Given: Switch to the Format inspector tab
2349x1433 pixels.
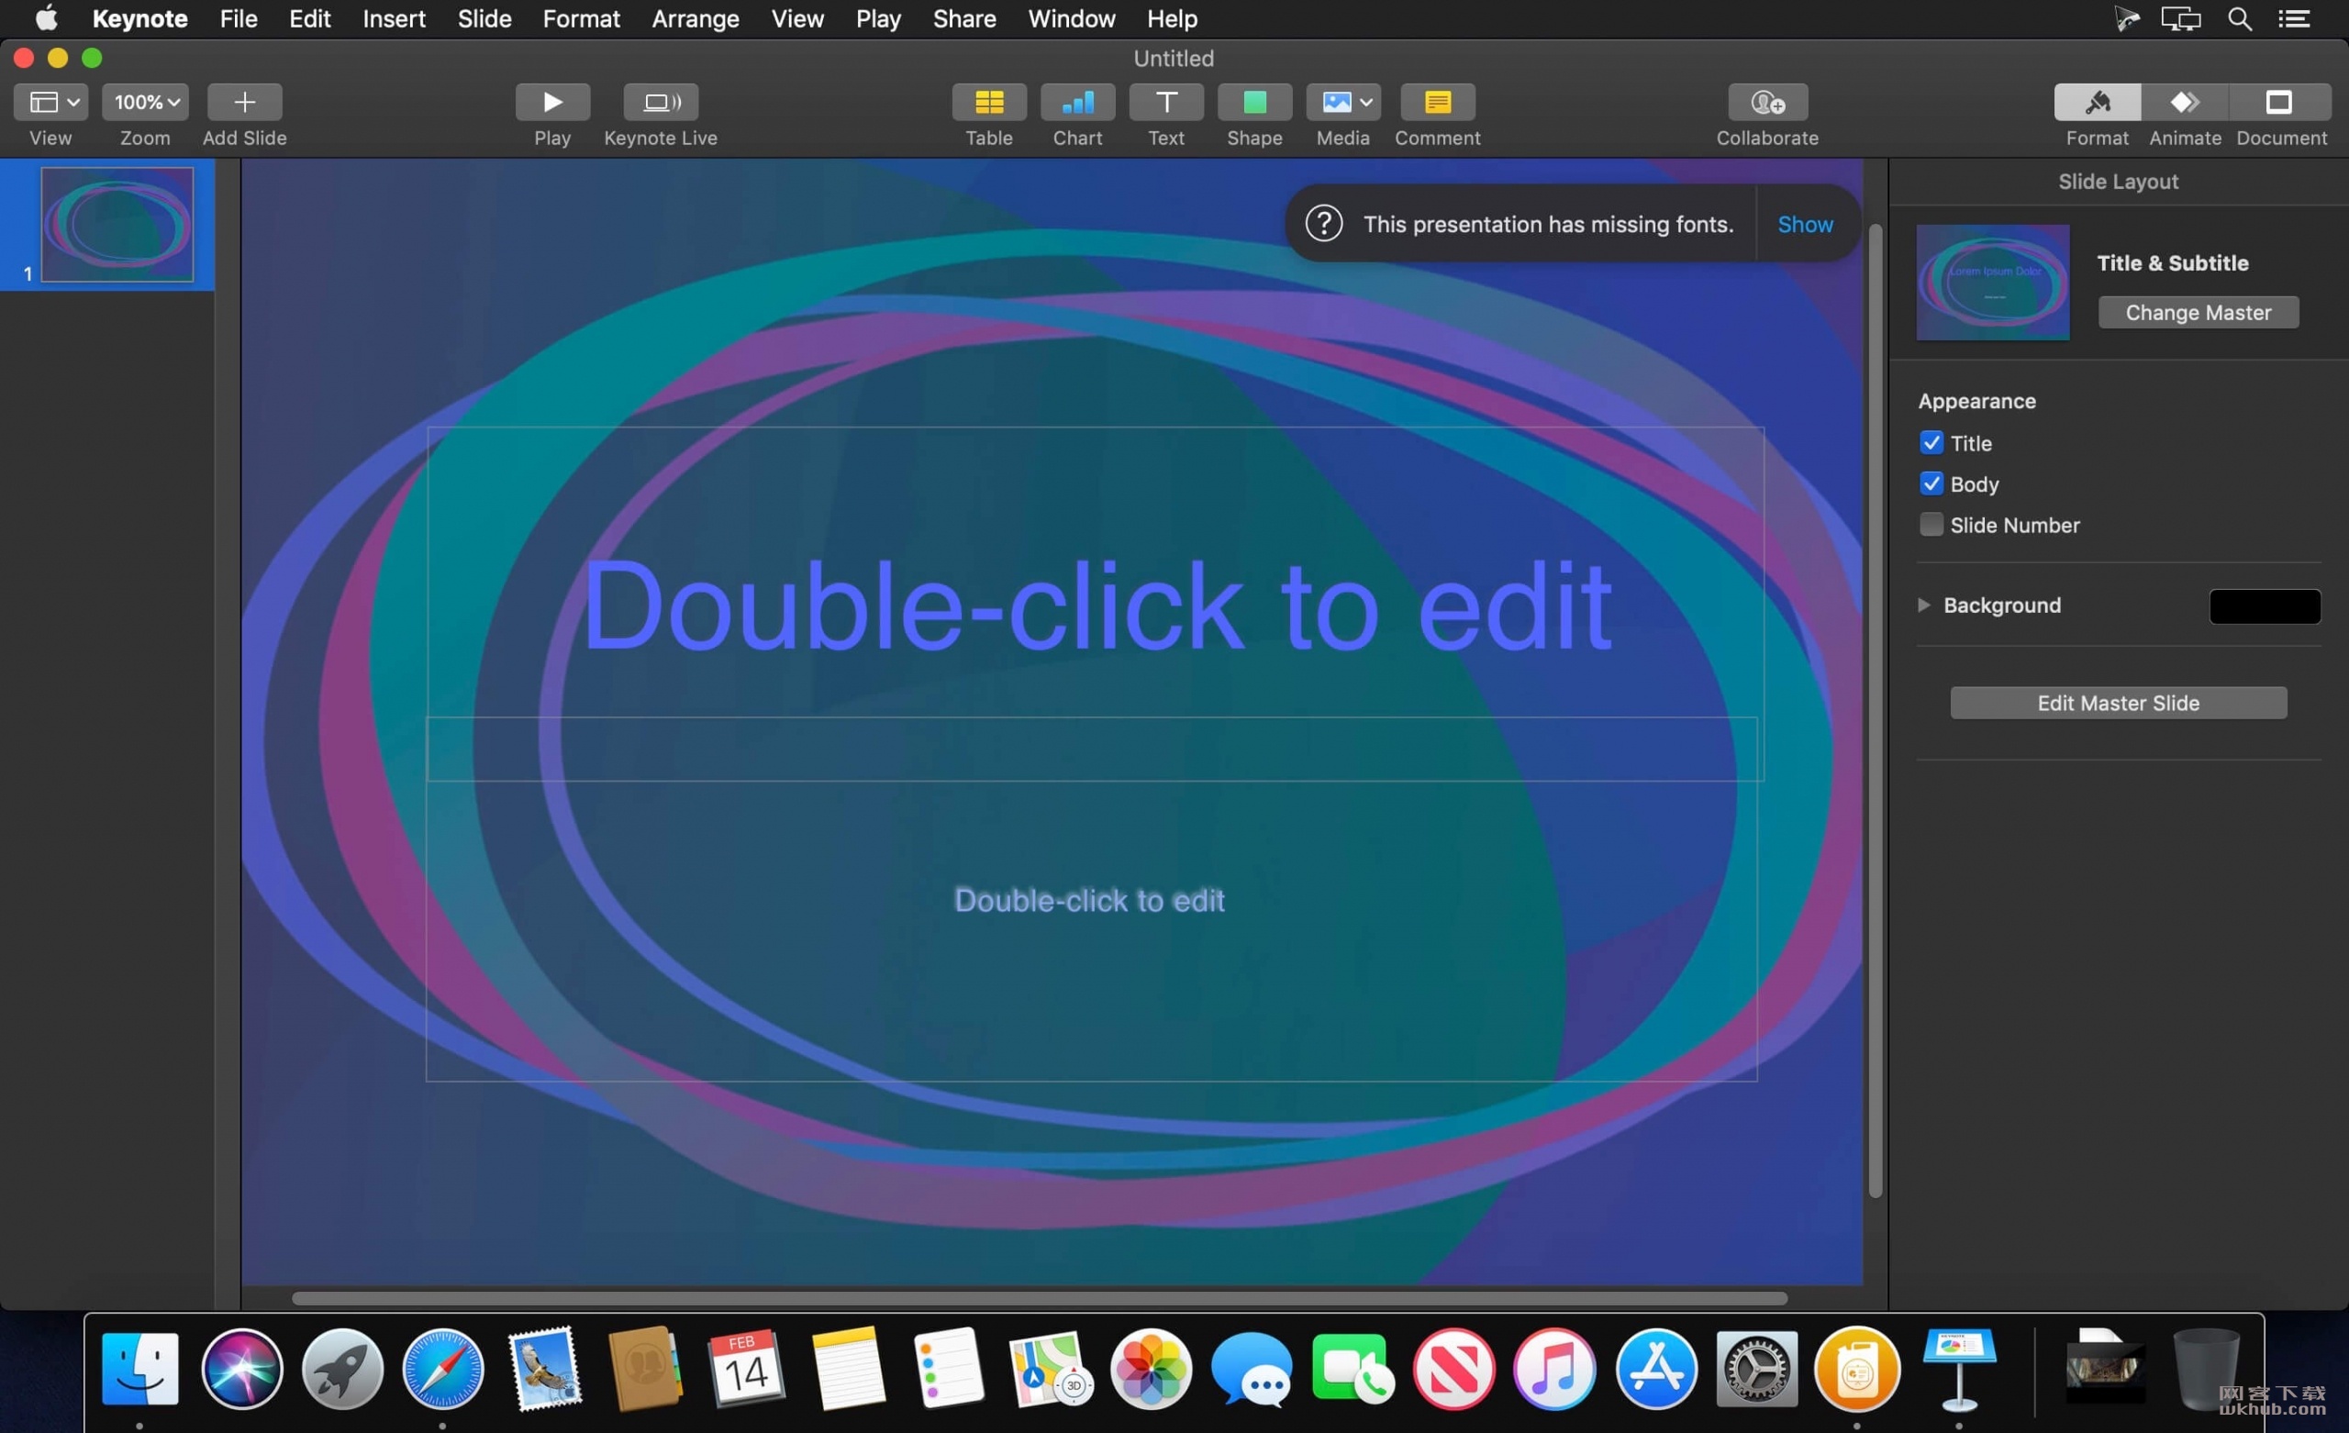Looking at the screenshot, I should pos(2097,102).
